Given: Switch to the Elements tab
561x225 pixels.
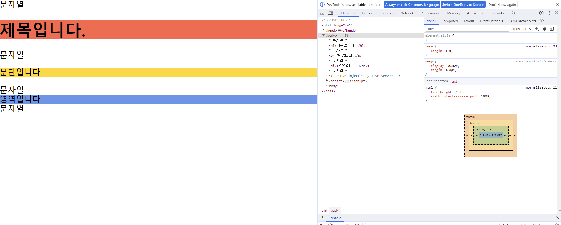Looking at the screenshot, I should tap(348, 13).
